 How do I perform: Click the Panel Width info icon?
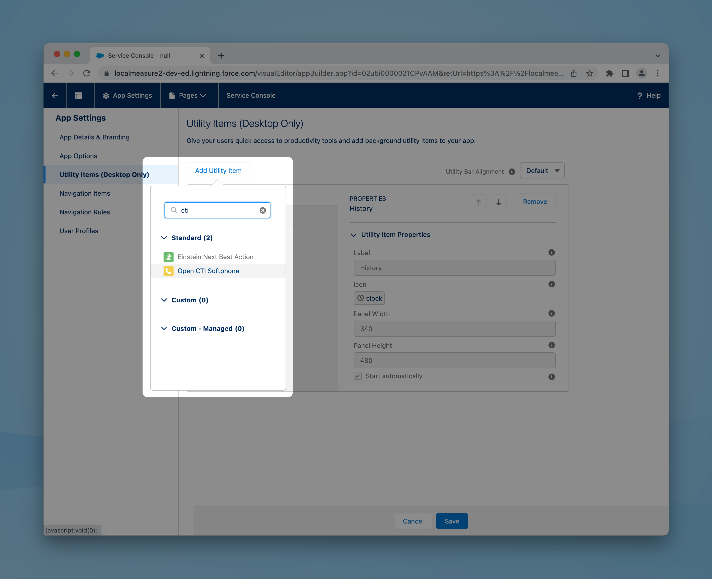pyautogui.click(x=551, y=314)
